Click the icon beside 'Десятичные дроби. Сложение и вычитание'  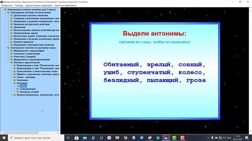(x=11, y=36)
